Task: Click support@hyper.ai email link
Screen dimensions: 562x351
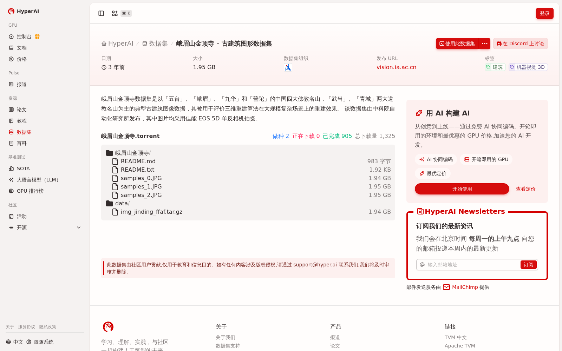Action: (315, 265)
